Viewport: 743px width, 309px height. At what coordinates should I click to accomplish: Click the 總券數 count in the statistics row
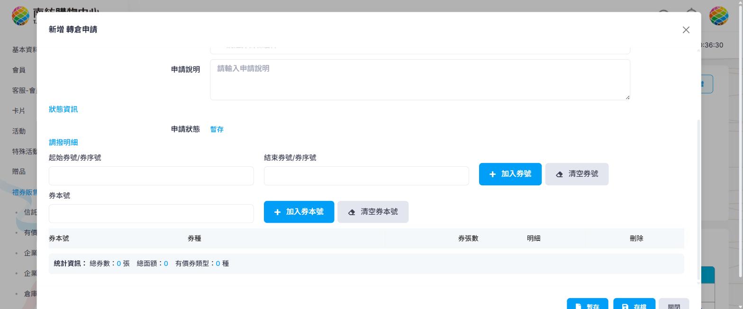pos(119,264)
